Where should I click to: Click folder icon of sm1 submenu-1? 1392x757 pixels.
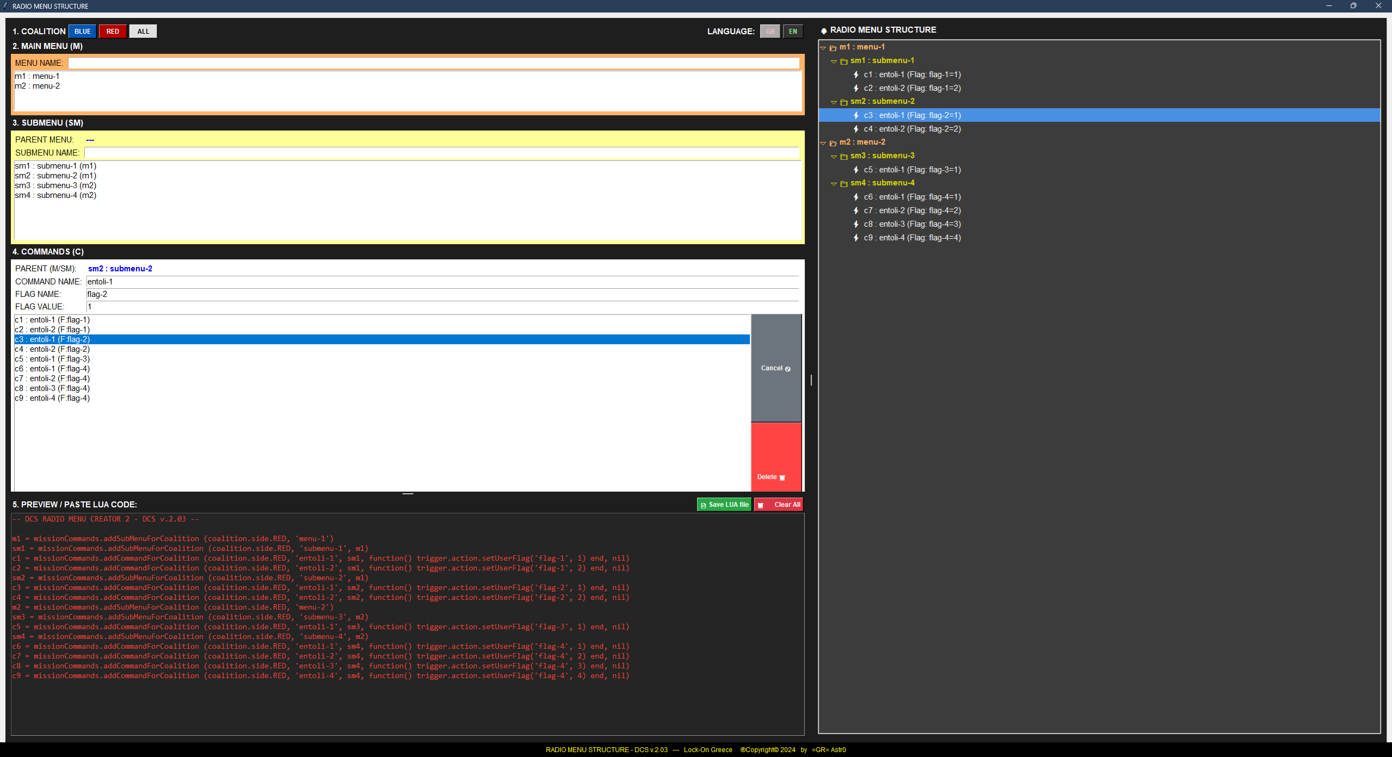844,61
